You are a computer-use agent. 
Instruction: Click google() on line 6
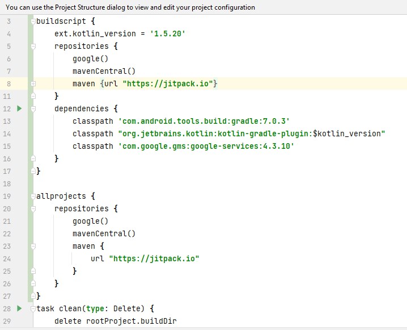(x=90, y=59)
